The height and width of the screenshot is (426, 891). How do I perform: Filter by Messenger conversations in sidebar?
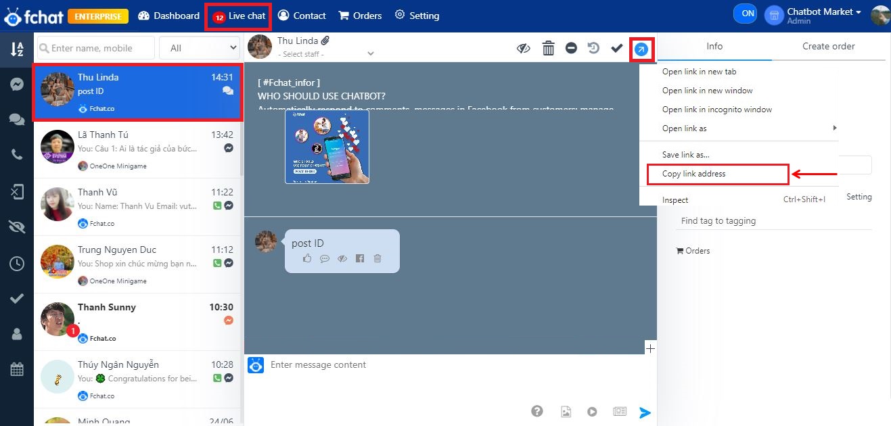17,85
